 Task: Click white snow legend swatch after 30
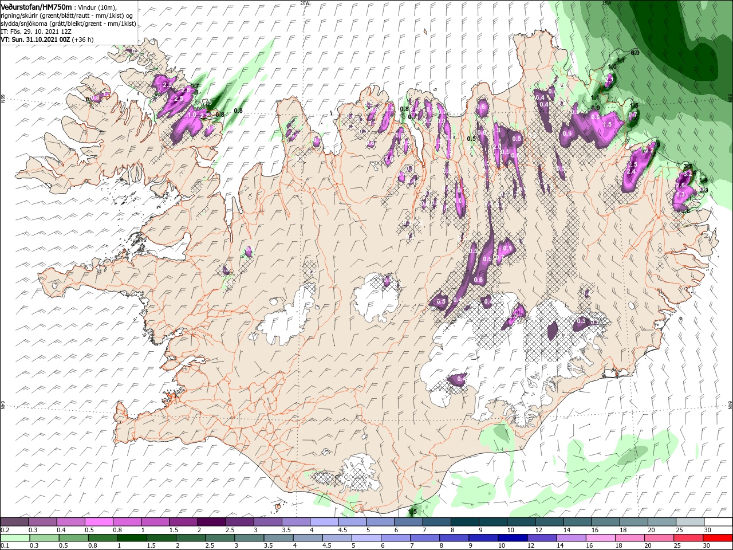click(718, 522)
